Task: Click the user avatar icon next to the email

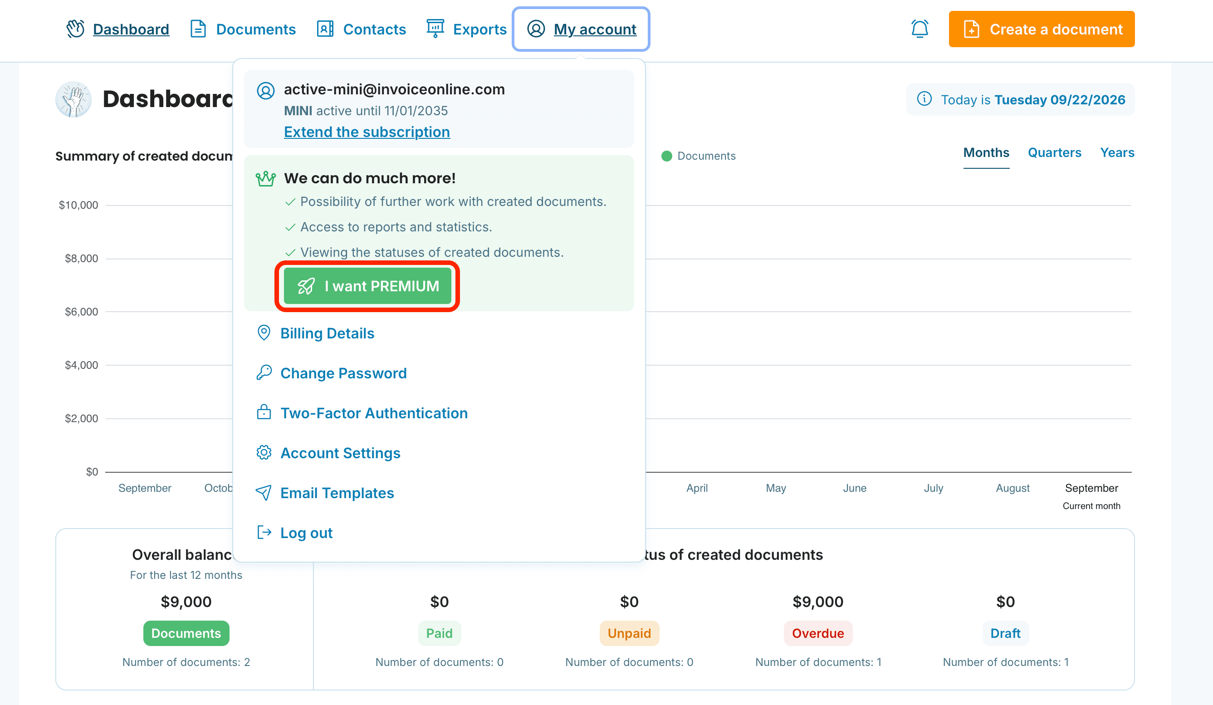Action: [x=266, y=90]
